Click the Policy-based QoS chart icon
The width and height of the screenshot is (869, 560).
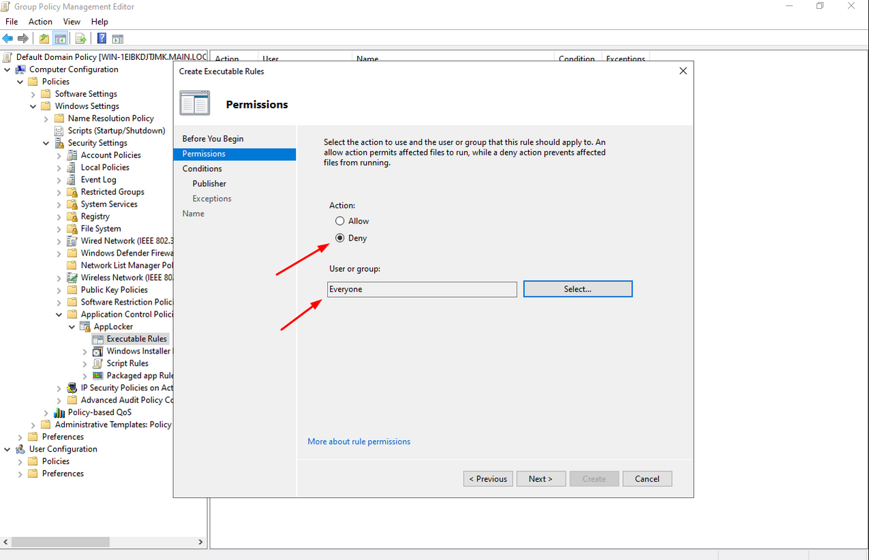(x=59, y=413)
